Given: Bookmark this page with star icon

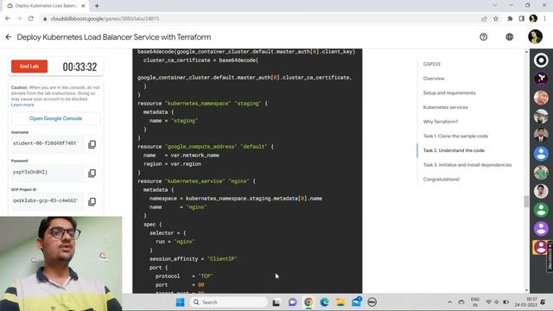Looking at the screenshot, I should click(x=495, y=19).
